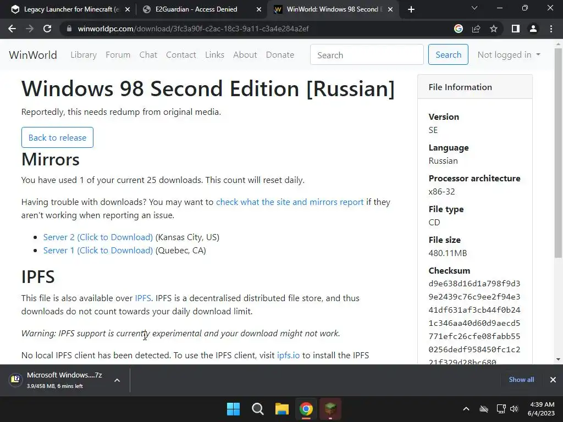Open the Microsoft Windows 7z download item
Image resolution: width=563 pixels, height=422 pixels.
(x=65, y=380)
